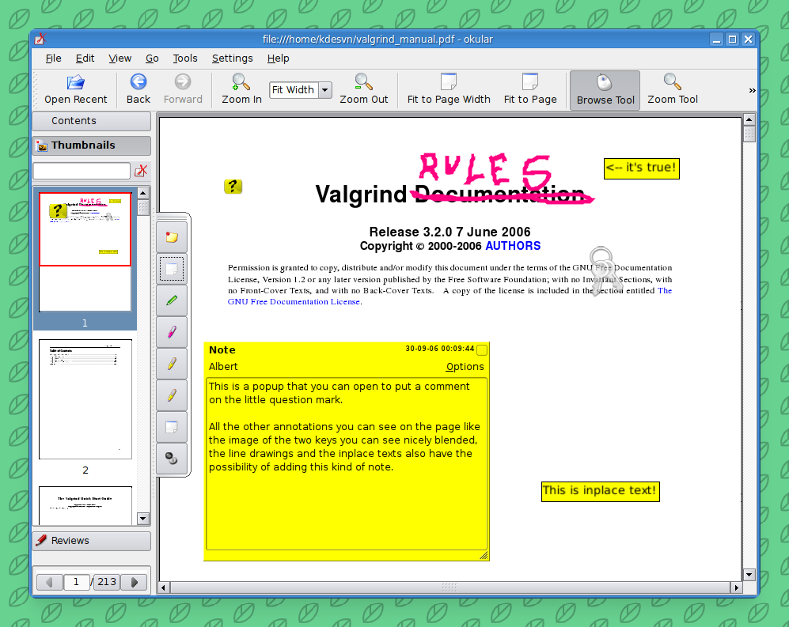Select the yellow sticky note annotation tool
The height and width of the screenshot is (627, 789).
coord(172,237)
